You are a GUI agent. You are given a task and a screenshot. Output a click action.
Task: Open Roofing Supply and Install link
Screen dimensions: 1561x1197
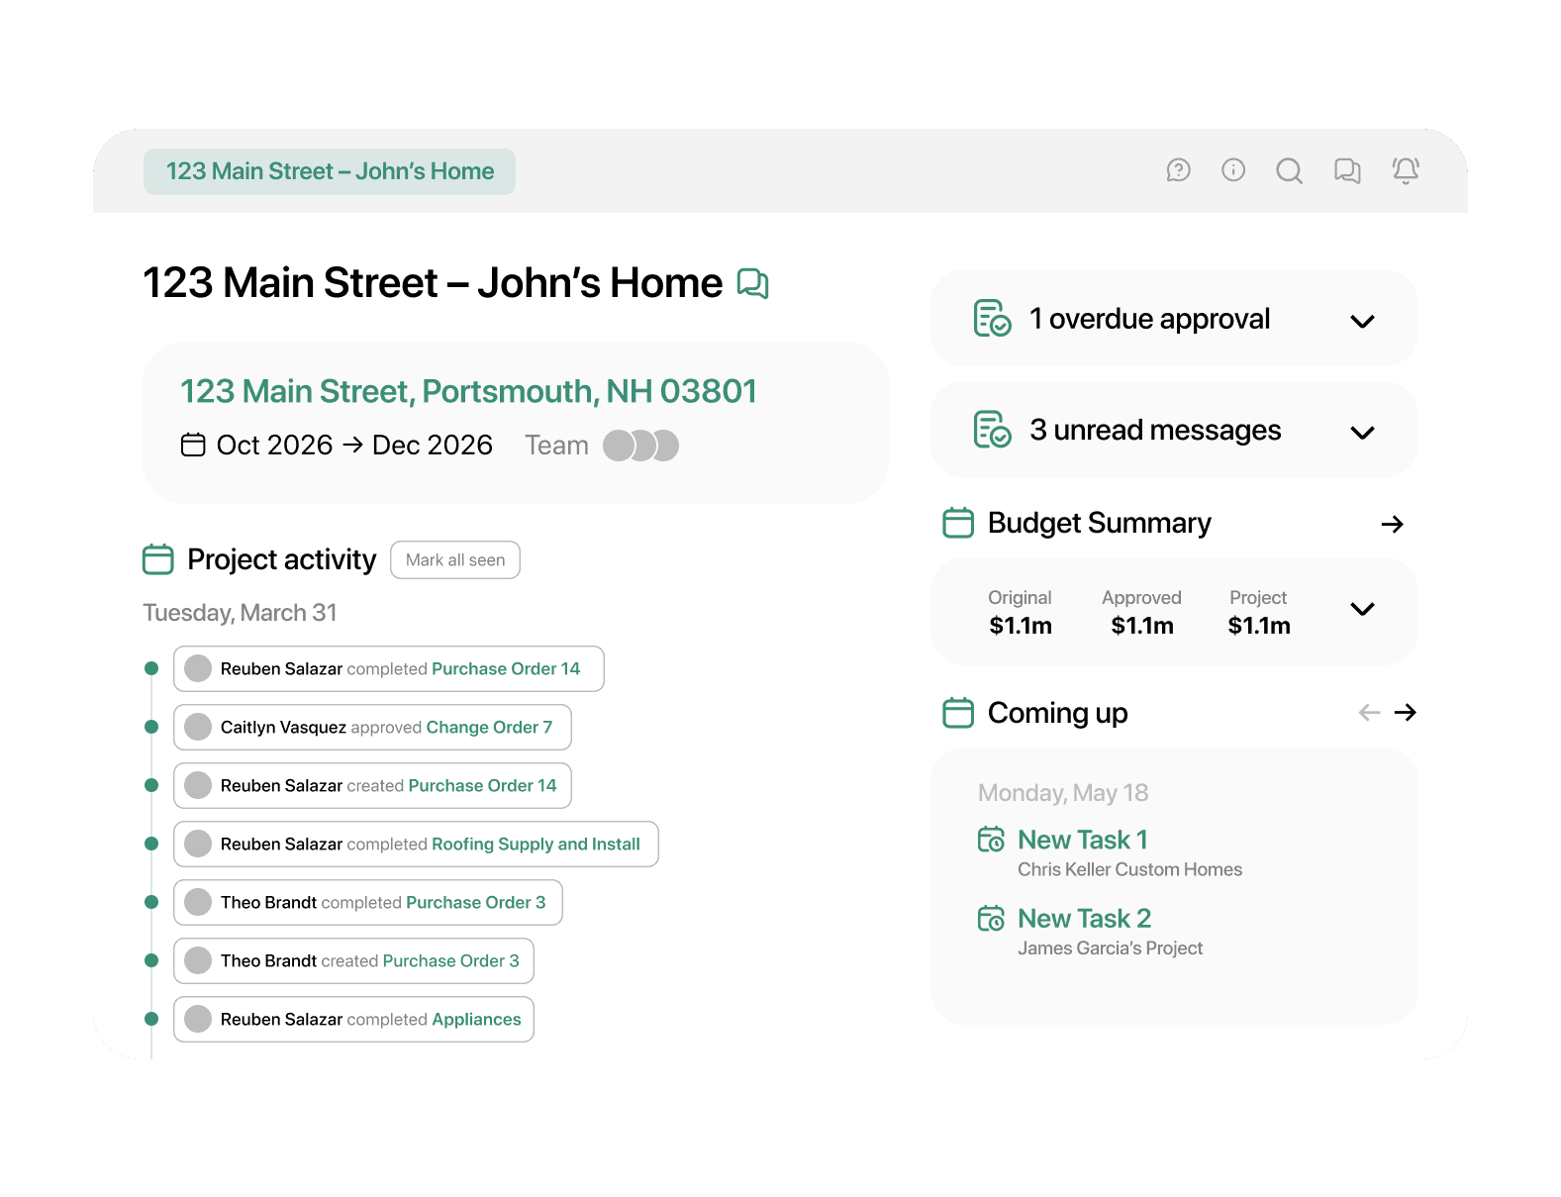536,844
